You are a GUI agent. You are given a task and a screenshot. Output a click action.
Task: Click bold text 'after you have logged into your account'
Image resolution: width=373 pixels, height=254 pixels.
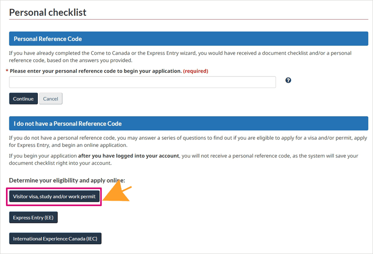pos(129,156)
